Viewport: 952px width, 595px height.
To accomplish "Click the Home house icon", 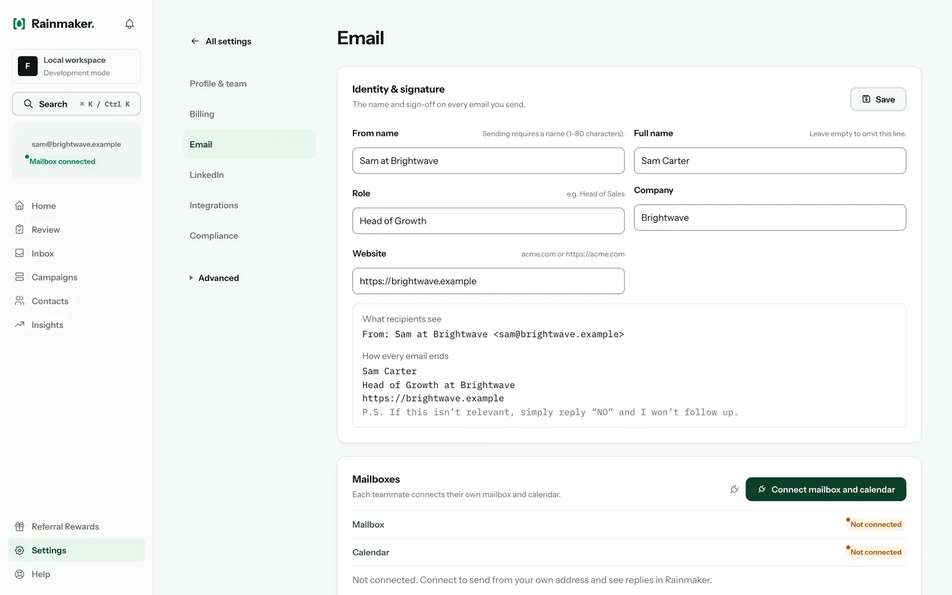I will coord(20,205).
